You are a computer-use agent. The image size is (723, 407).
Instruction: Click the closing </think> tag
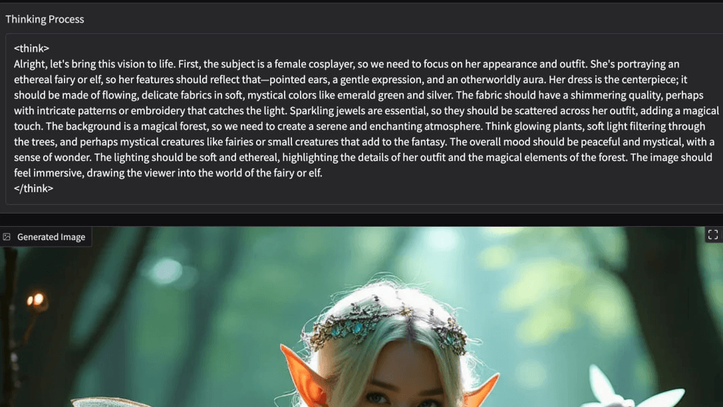[x=33, y=189]
